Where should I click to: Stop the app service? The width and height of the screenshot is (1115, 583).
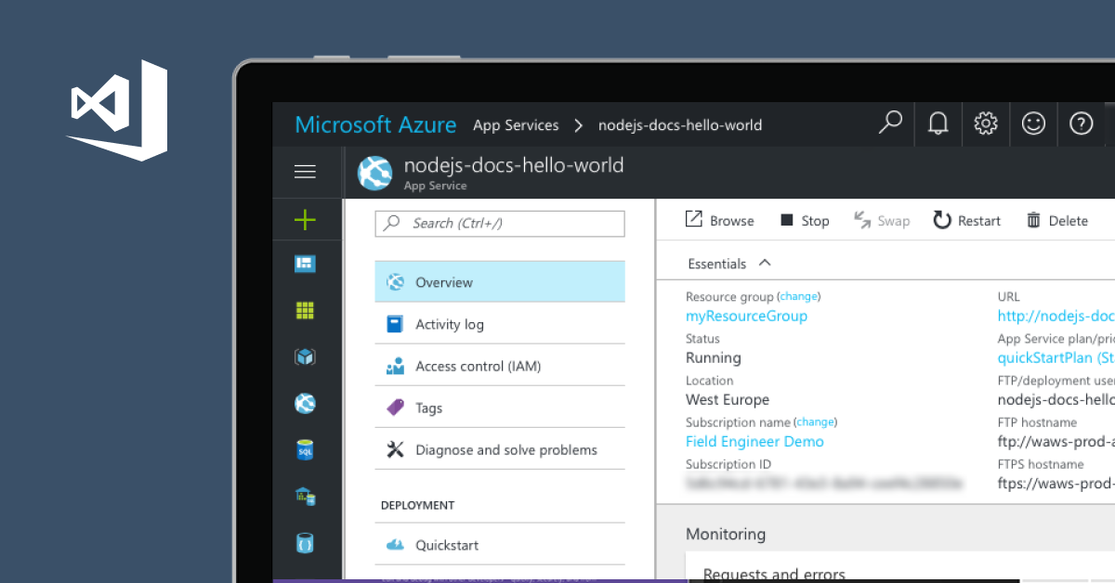pyautogui.click(x=805, y=220)
